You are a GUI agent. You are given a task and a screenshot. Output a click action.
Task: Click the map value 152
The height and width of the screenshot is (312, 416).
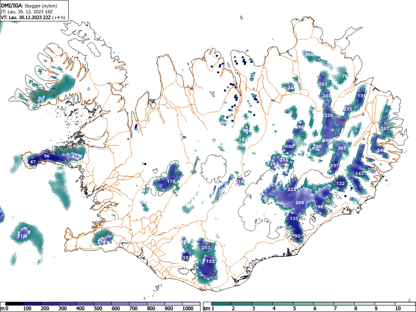210,261
